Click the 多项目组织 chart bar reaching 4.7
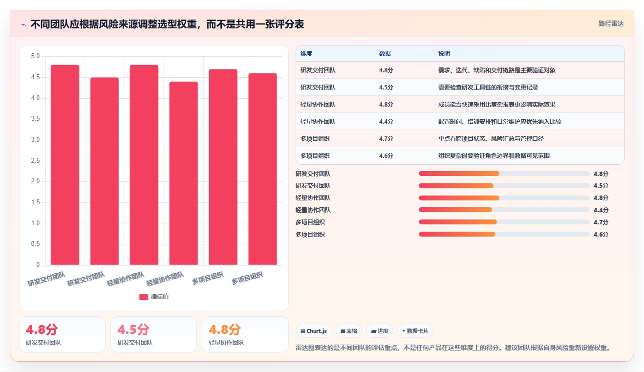 pos(223,167)
